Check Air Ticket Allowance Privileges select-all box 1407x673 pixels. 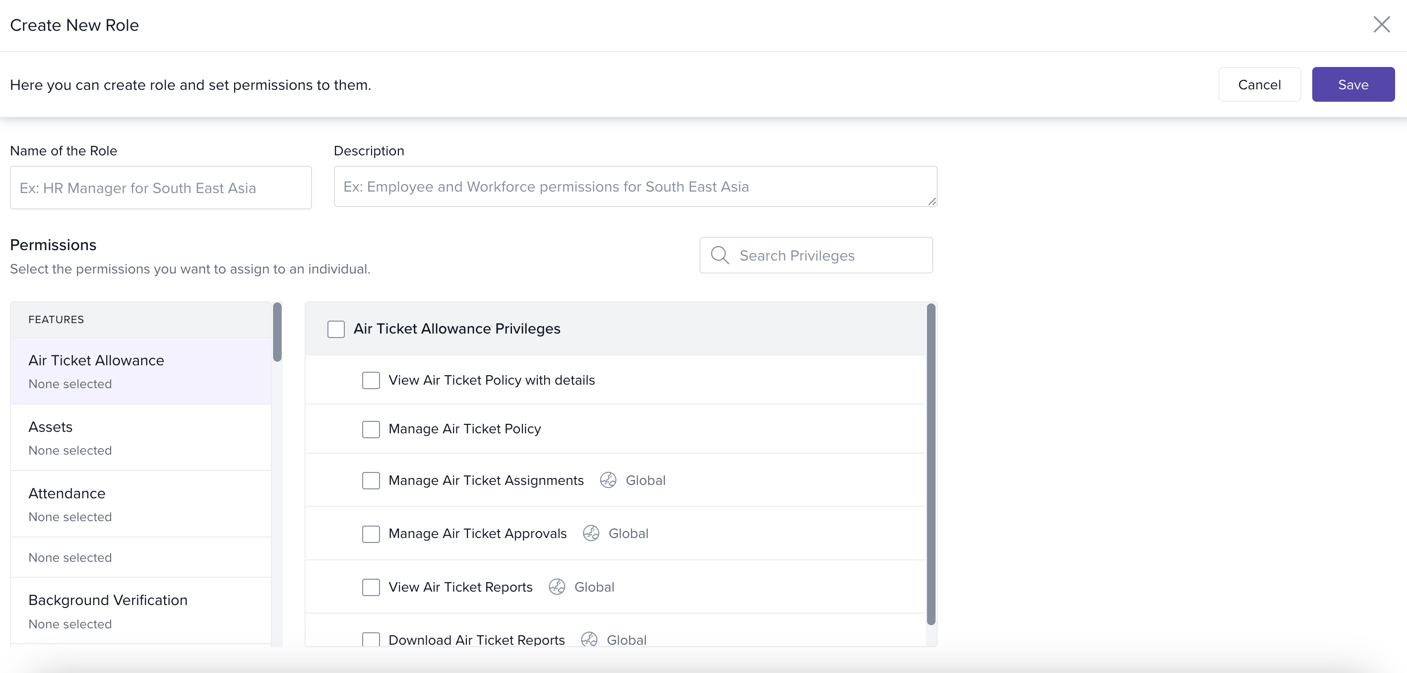[x=336, y=329]
